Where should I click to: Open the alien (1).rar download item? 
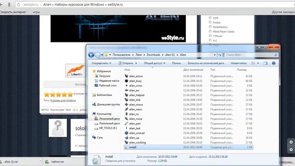(x=21, y=162)
